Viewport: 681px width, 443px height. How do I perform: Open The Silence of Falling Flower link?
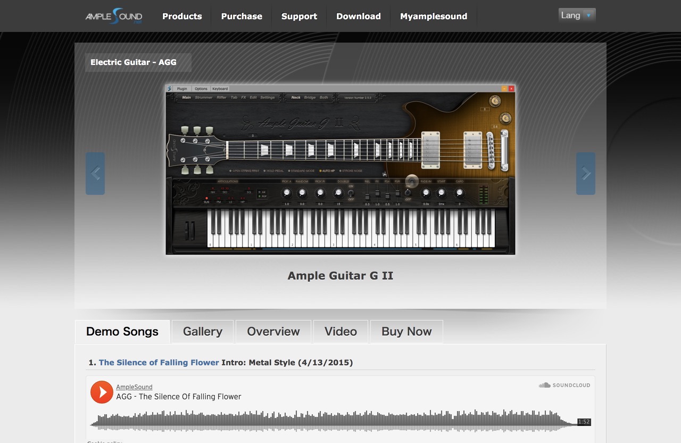click(x=159, y=362)
